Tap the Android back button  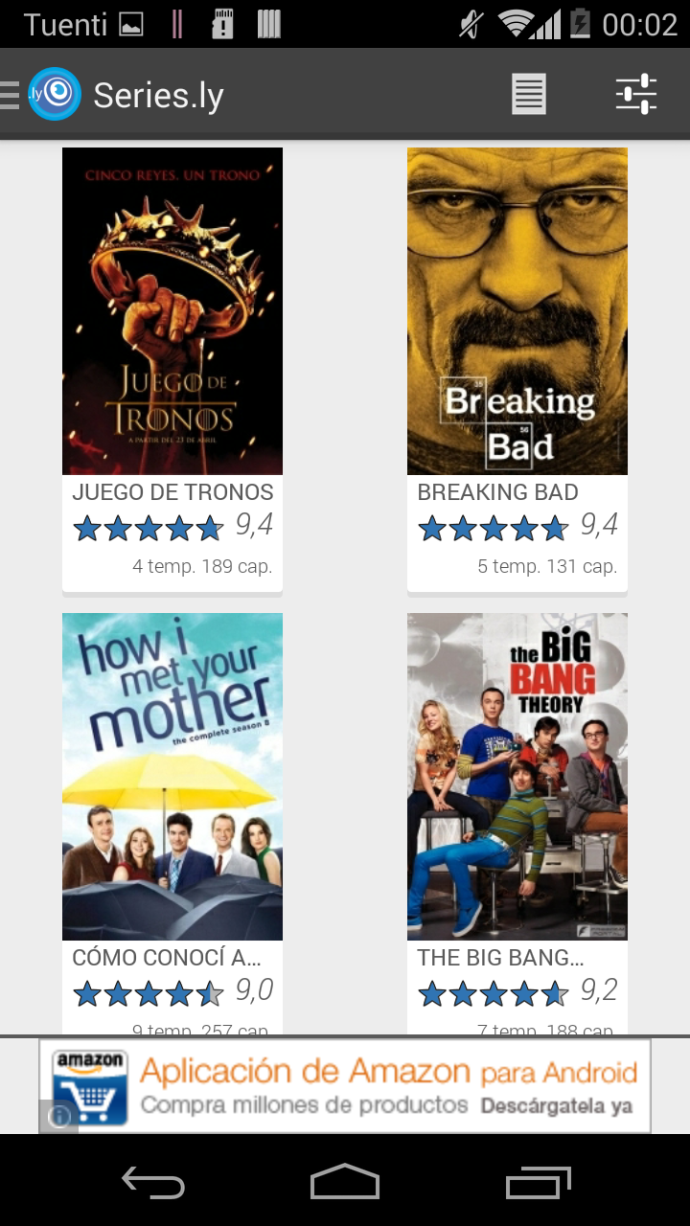pyautogui.click(x=153, y=1183)
